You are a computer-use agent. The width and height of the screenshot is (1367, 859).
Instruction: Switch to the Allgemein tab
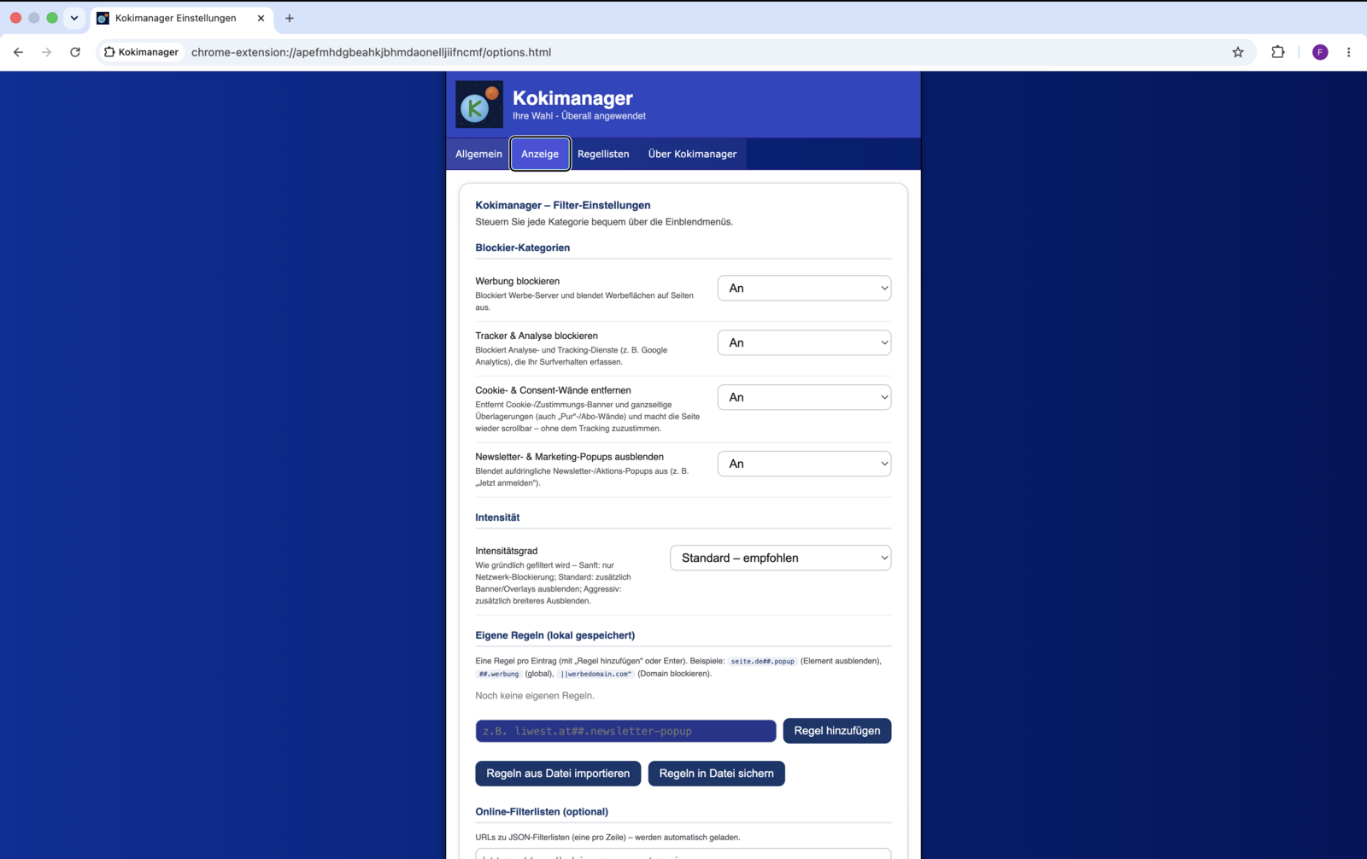[478, 154]
